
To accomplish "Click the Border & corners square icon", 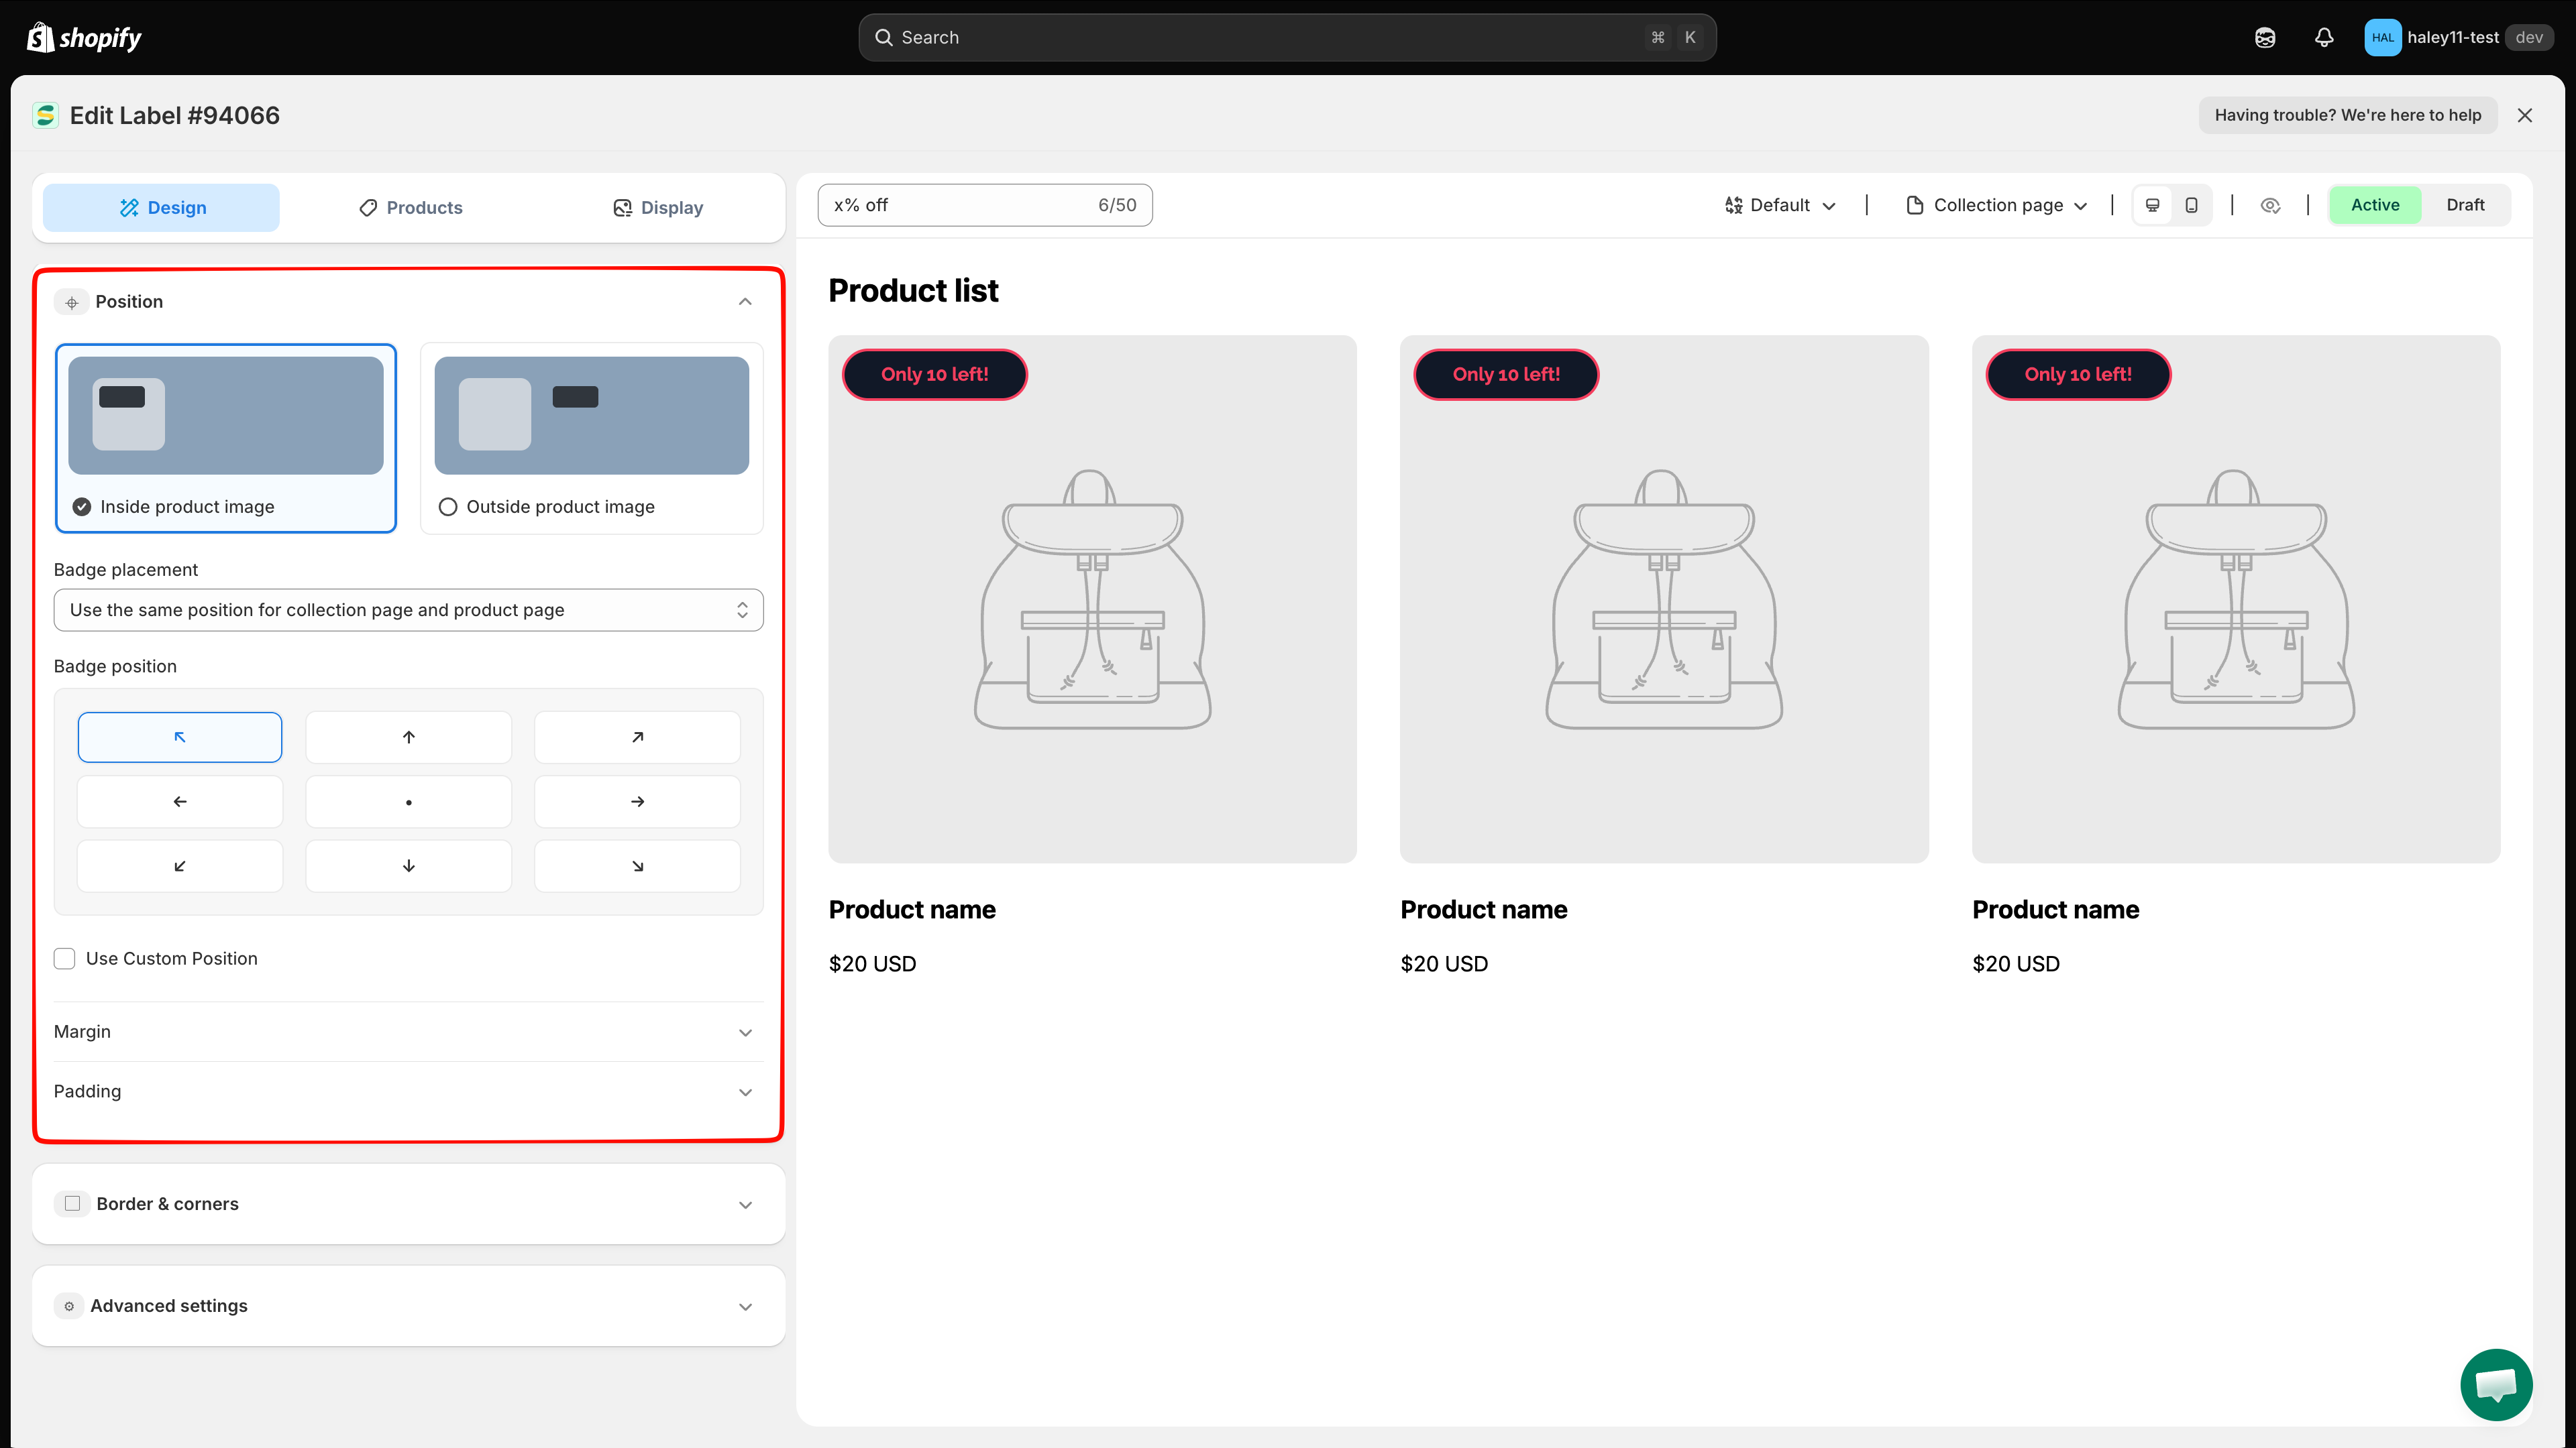I will 72,1204.
